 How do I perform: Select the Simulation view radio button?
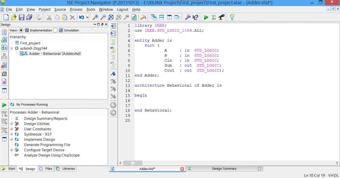(x=55, y=30)
